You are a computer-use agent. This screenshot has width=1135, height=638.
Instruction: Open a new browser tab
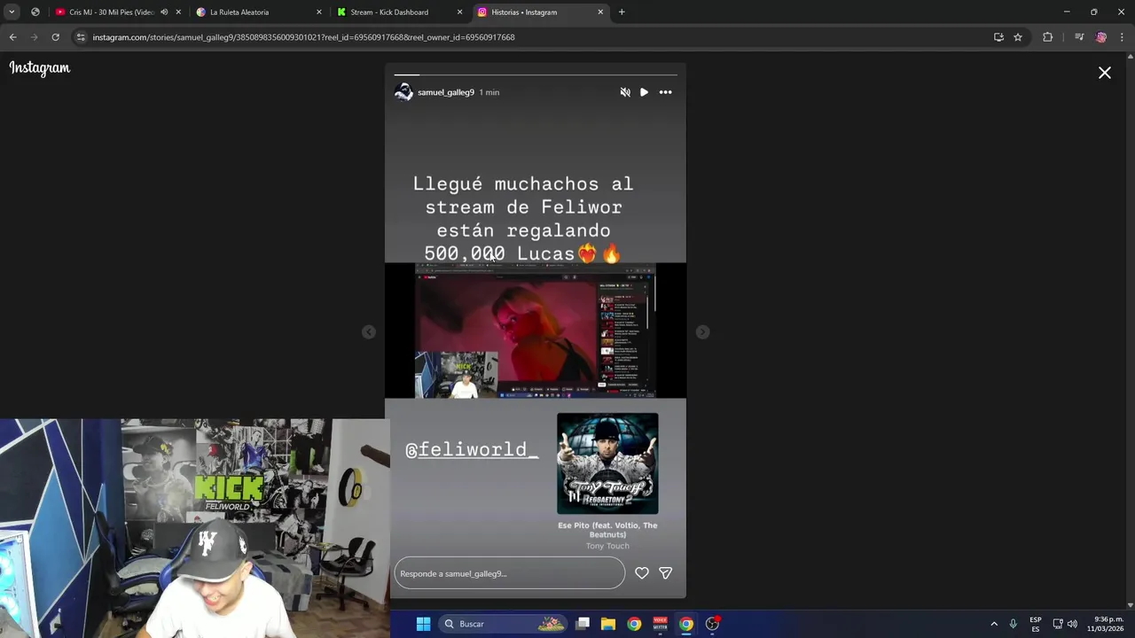[x=622, y=12]
